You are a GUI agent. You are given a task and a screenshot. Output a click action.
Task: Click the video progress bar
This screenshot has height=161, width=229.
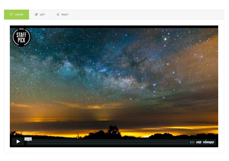pyautogui.click(x=108, y=142)
